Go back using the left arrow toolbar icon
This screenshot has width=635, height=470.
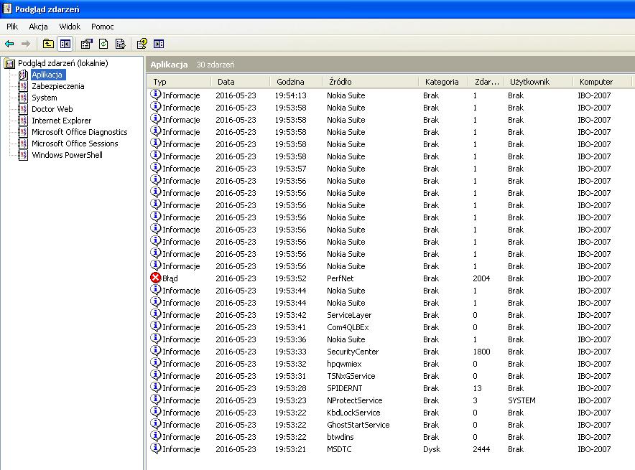click(9, 44)
